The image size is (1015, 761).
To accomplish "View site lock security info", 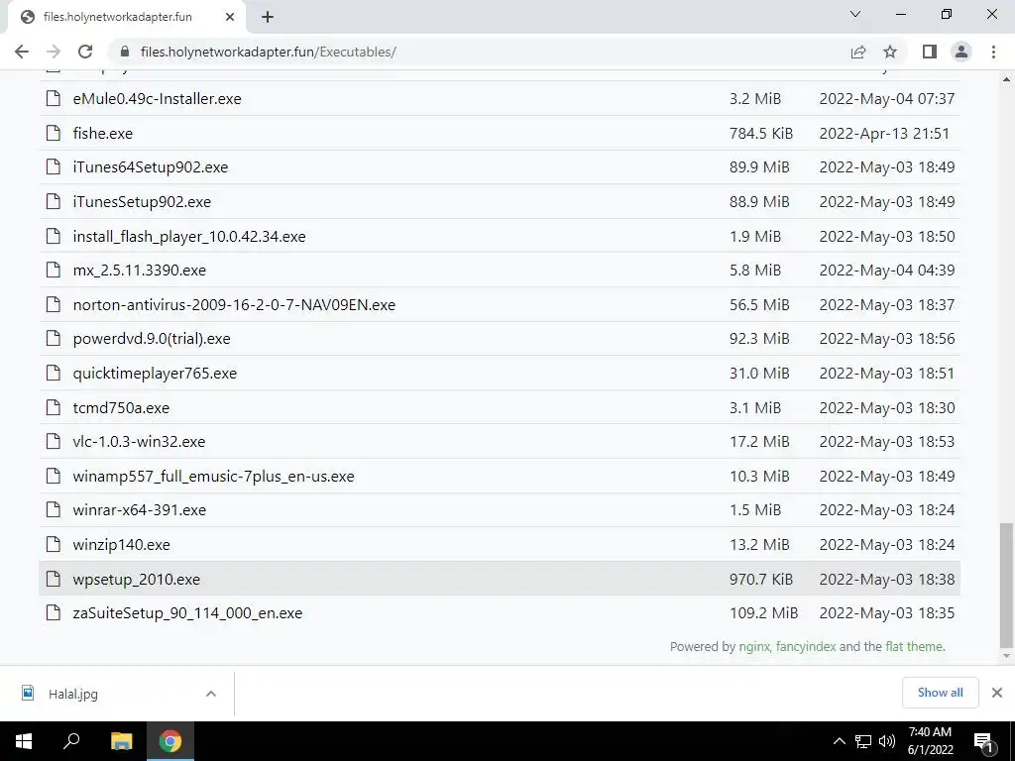I will click(x=125, y=52).
